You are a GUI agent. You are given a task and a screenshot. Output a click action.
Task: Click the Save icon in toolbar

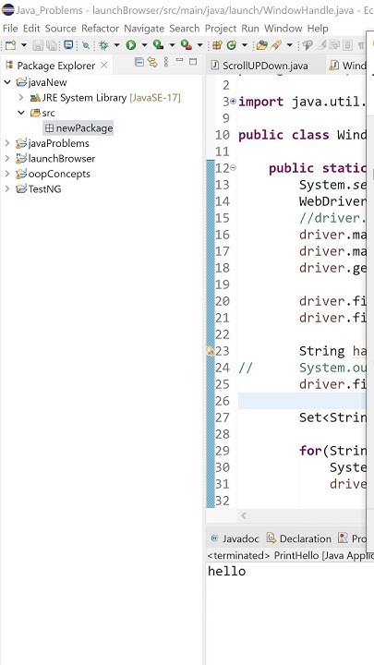(38, 44)
